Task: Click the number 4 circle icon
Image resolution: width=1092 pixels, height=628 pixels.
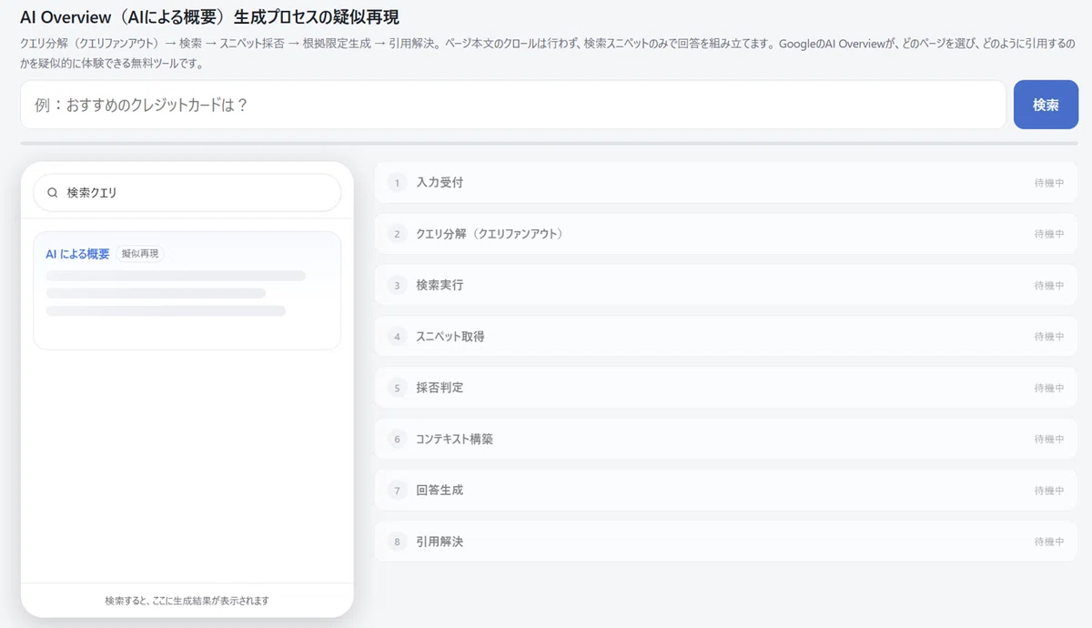Action: click(397, 337)
